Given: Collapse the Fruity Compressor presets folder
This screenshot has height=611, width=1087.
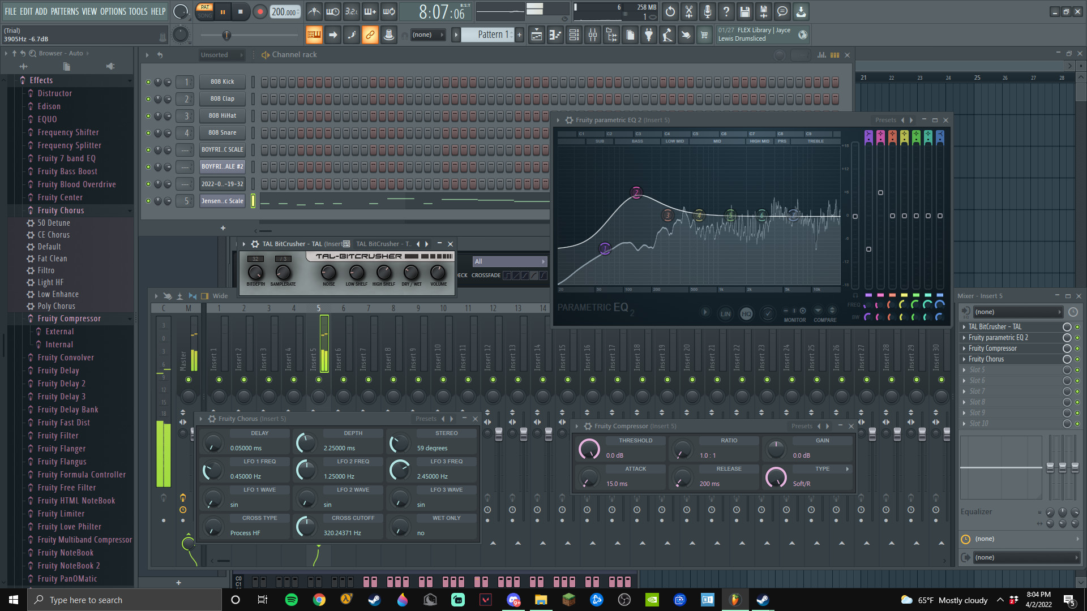Looking at the screenshot, I should [x=129, y=319].
